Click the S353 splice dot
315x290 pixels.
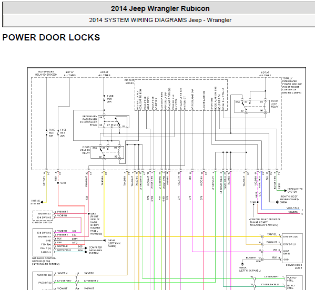(x=89, y=213)
